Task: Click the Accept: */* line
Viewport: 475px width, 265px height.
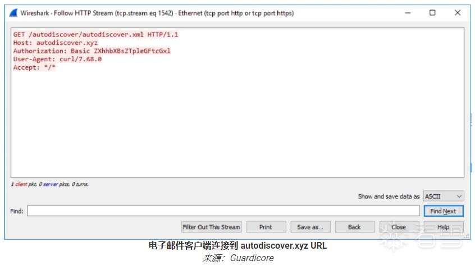Action: coord(34,67)
